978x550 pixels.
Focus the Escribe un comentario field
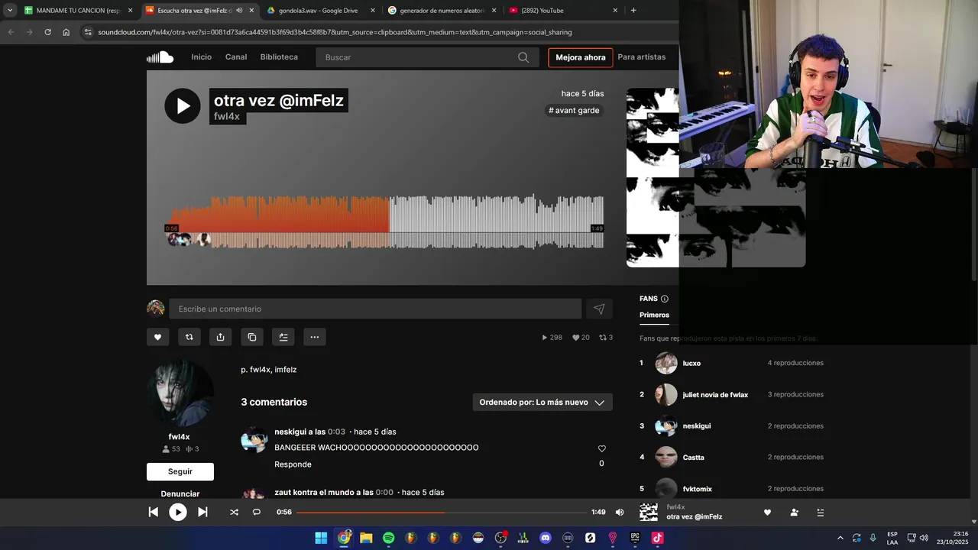tap(375, 309)
